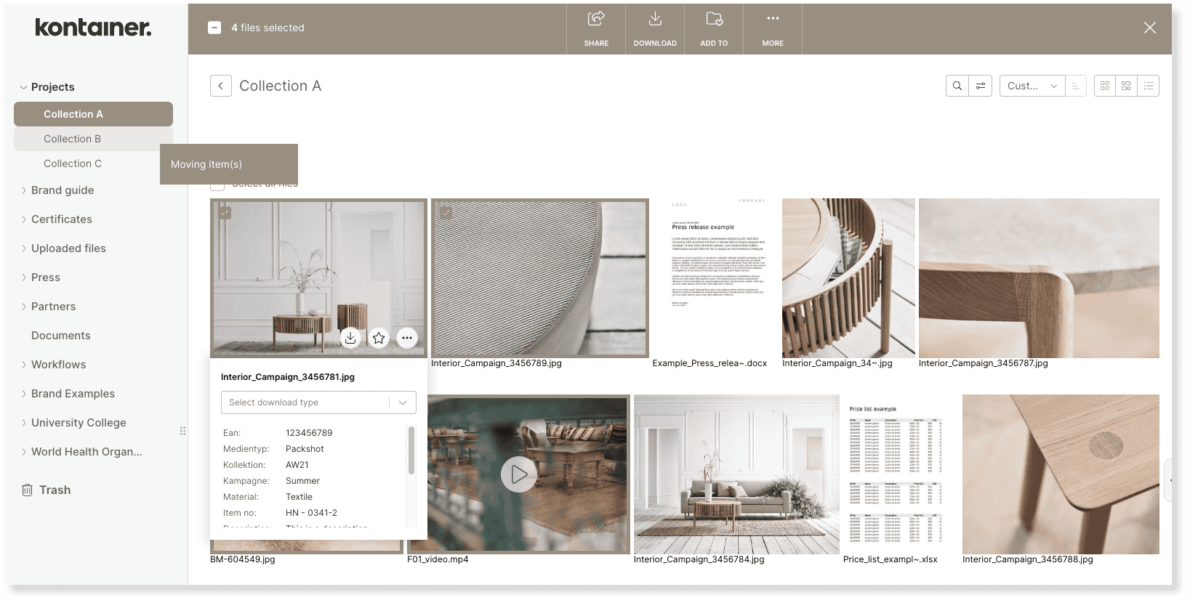The height and width of the screenshot is (603, 1190).
Task: Collapse the Projects tree
Action: coord(23,87)
